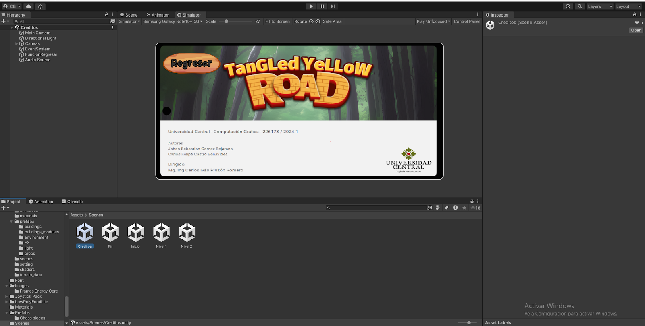Open Project panel three-dot menu
This screenshot has width=645, height=326.
(478, 201)
